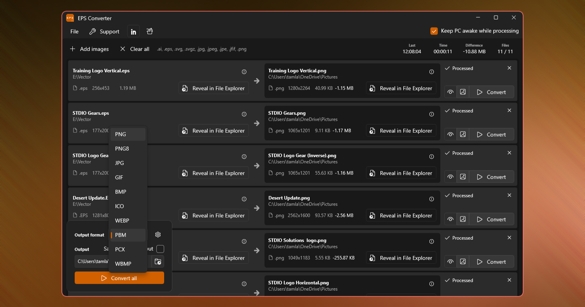Open info for the STDIO Logo Horizontal.png output
The width and height of the screenshot is (585, 307).
[x=431, y=284]
